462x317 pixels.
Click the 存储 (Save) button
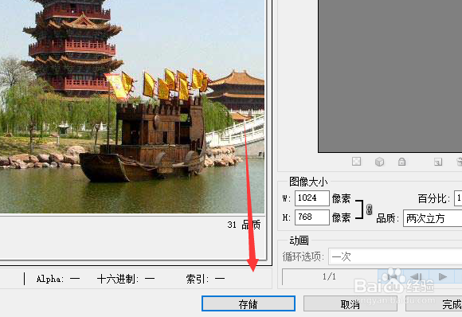tap(248, 303)
